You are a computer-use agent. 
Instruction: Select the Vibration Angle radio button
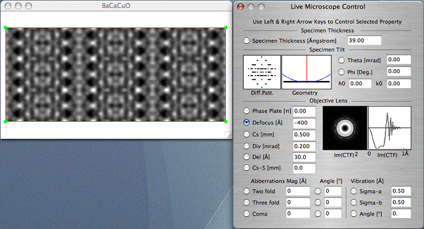[x=354, y=213]
